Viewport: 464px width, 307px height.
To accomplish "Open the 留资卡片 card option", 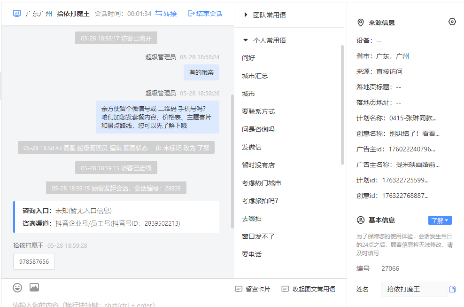I will click(253, 289).
